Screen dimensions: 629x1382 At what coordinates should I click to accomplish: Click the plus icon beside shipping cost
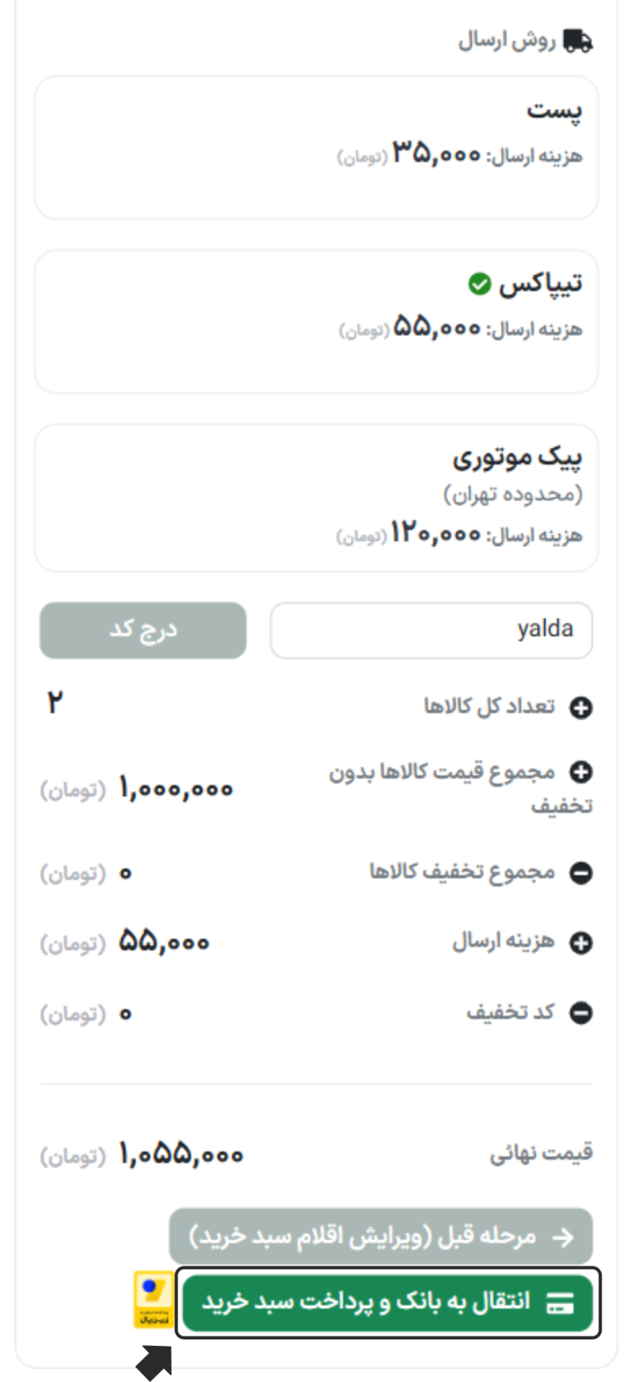[580, 943]
